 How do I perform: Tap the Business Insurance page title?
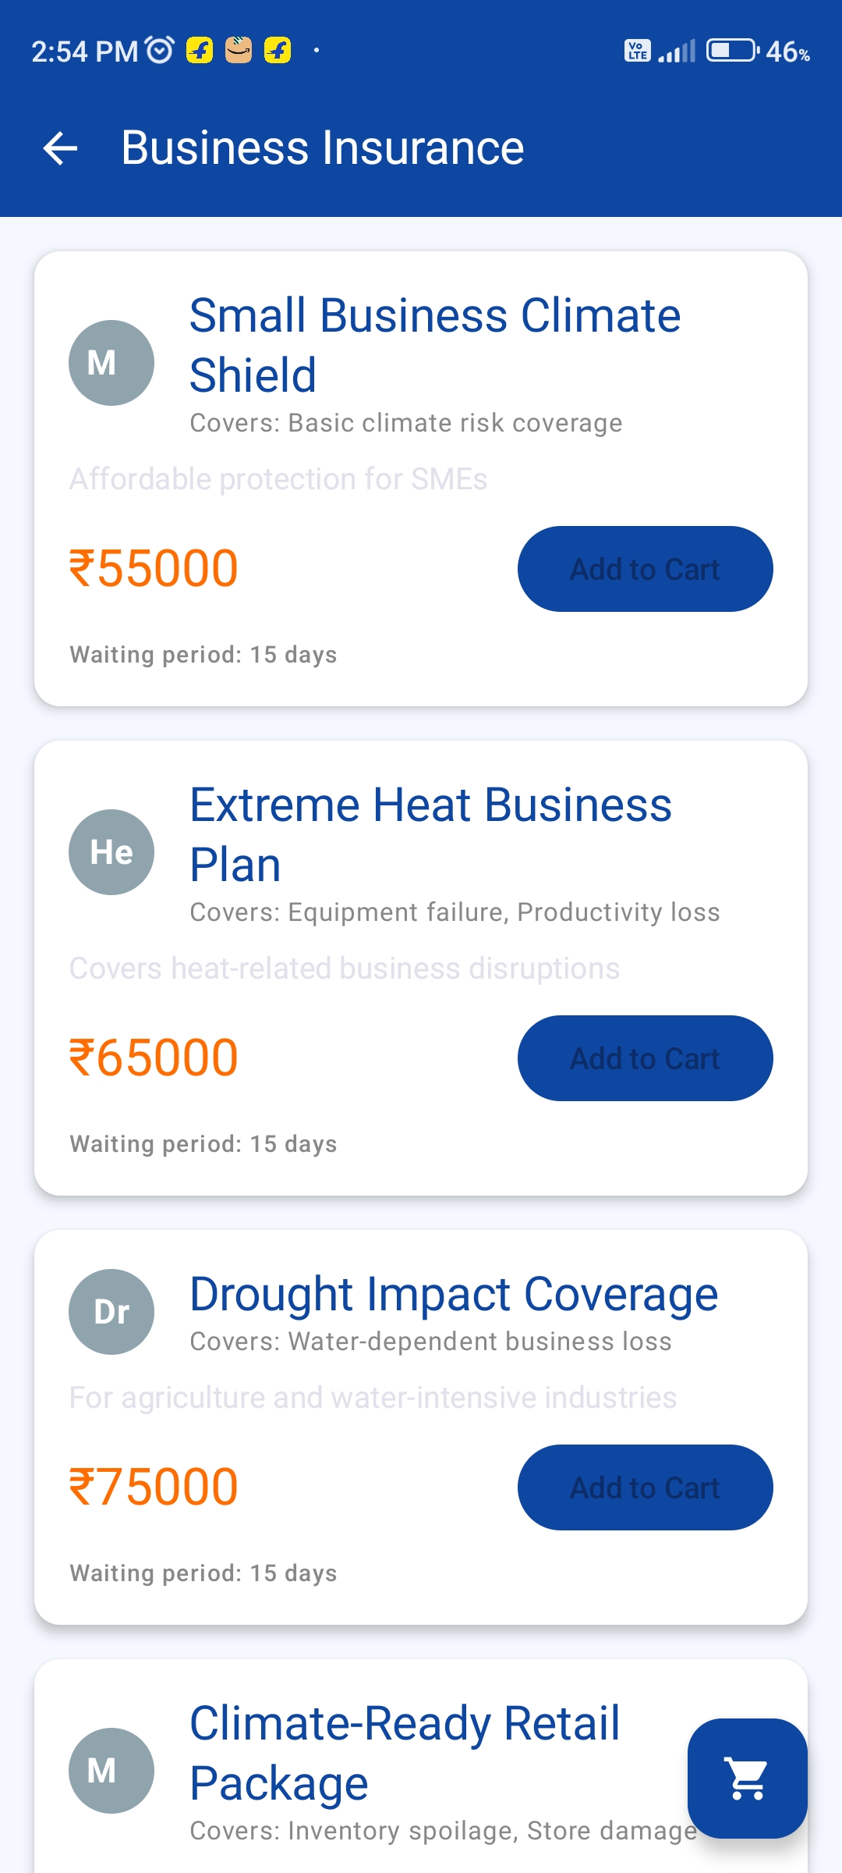point(322,148)
